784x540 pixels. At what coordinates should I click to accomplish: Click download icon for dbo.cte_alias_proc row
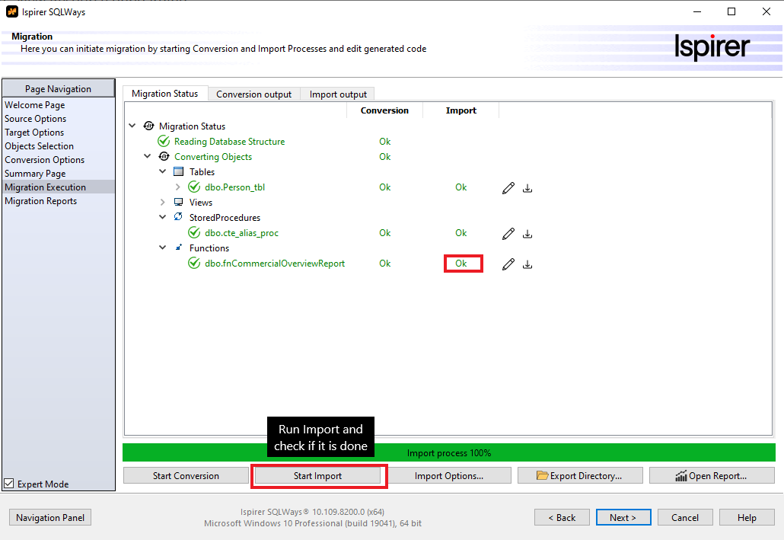527,234
